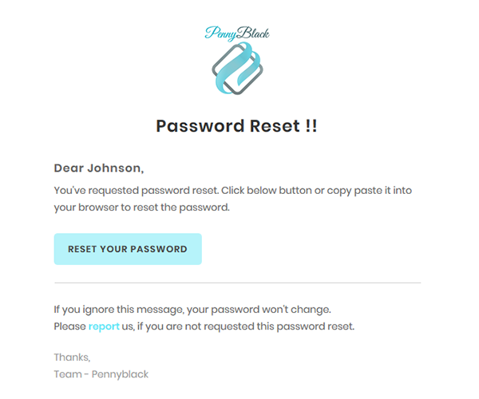This screenshot has width=479, height=399.
Task: Click the PennyBlack script logo text
Action: coord(237,34)
